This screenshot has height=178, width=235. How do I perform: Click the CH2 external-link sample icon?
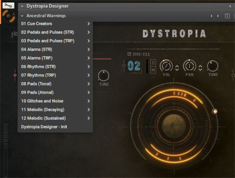click(x=129, y=54)
